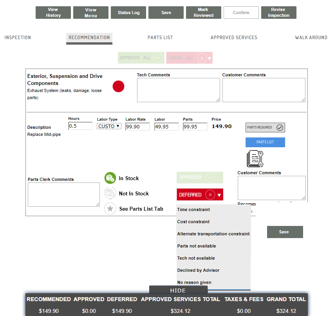Click the checkmark icon on APPROVE ALL
Viewport: 336px width, 316px height.
pos(157,58)
